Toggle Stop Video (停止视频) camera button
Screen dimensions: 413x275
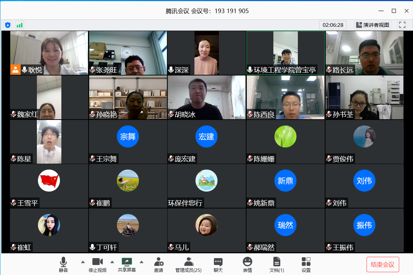(98, 264)
